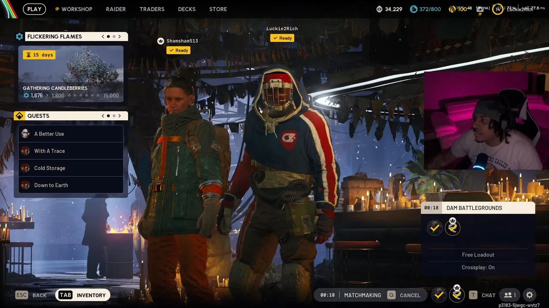This screenshot has height=308, width=549.
Task: Click the Flickering Flames header title
Action: pos(54,37)
